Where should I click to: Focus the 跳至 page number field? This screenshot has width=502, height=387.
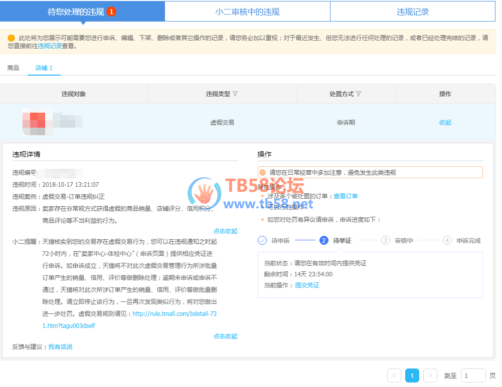tap(473, 375)
